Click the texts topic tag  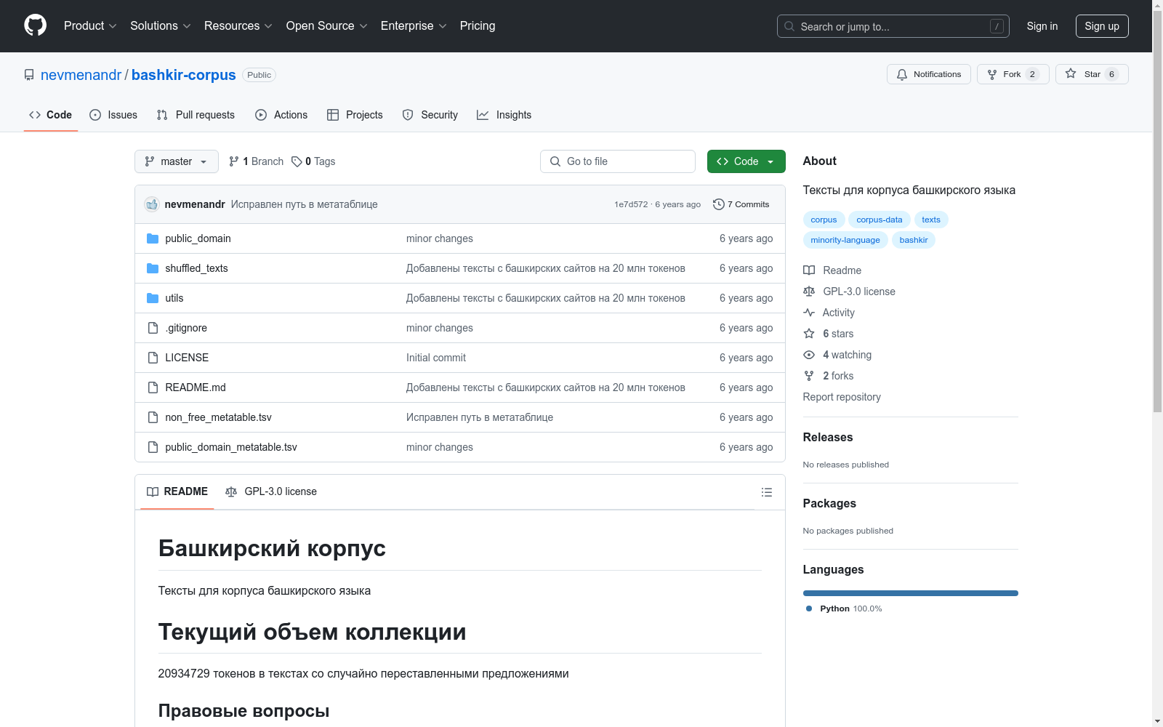[x=931, y=220]
